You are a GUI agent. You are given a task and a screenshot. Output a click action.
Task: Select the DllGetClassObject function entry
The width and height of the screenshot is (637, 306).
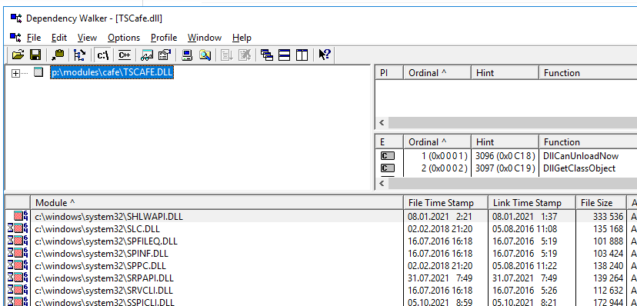pyautogui.click(x=579, y=168)
